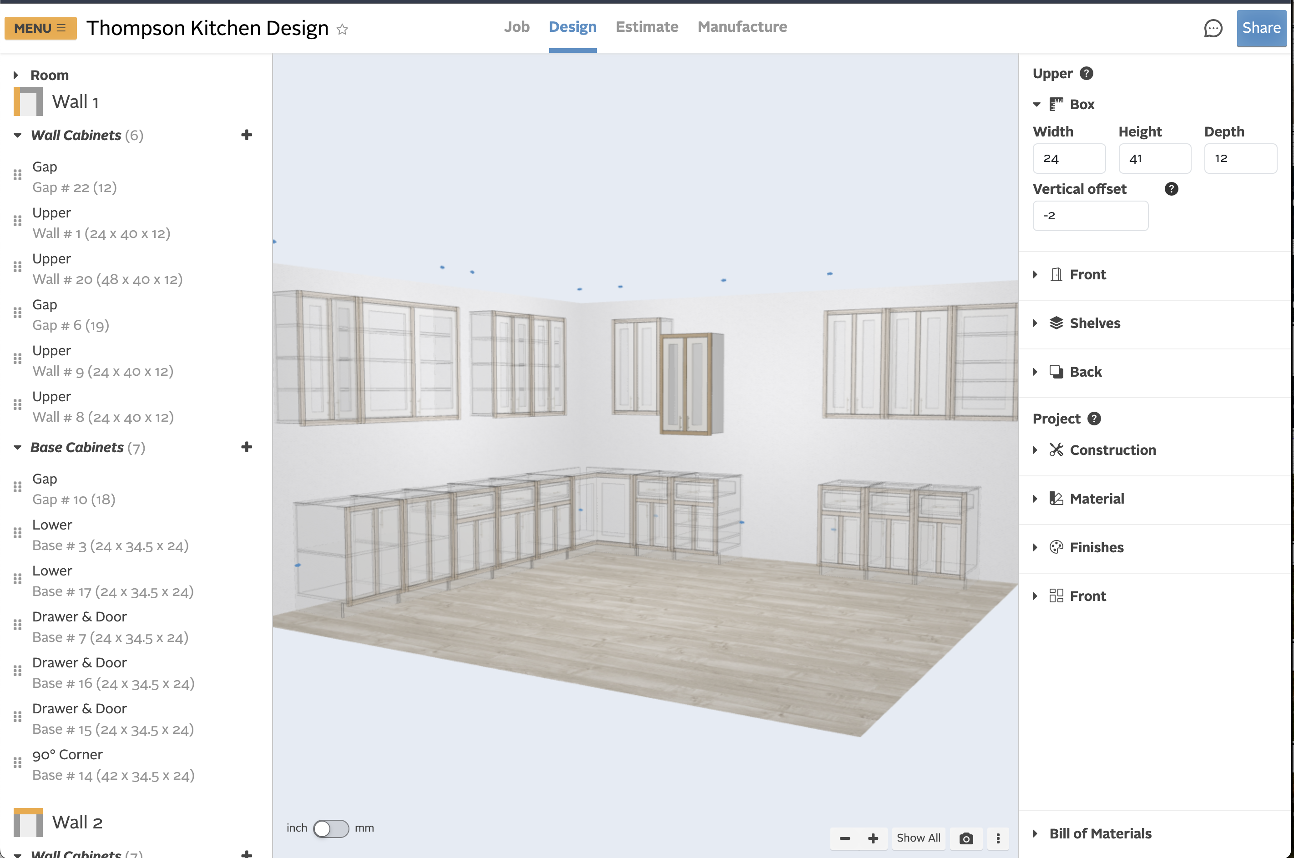
Task: Zoom out with the minus icon
Action: pyautogui.click(x=845, y=838)
